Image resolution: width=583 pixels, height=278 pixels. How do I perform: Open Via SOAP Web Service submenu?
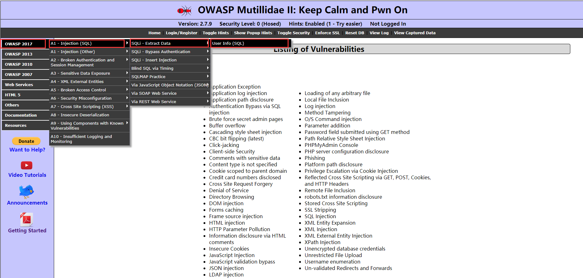pyautogui.click(x=170, y=93)
